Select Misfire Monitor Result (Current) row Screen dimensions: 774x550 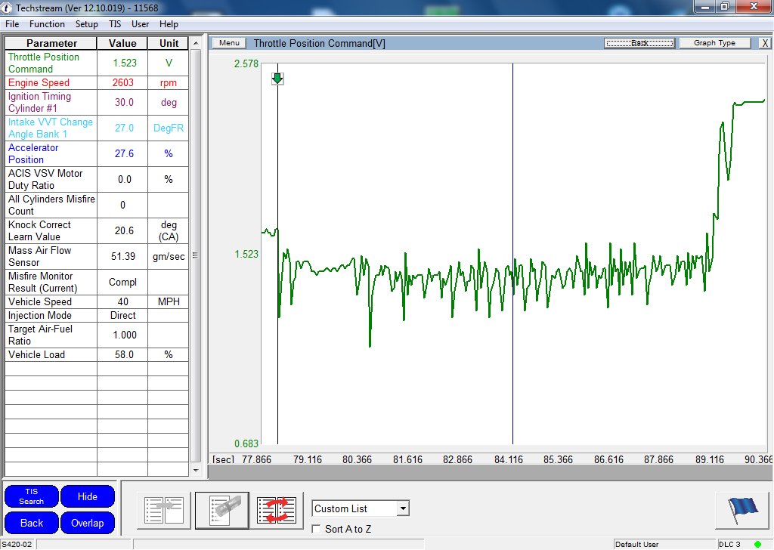97,282
